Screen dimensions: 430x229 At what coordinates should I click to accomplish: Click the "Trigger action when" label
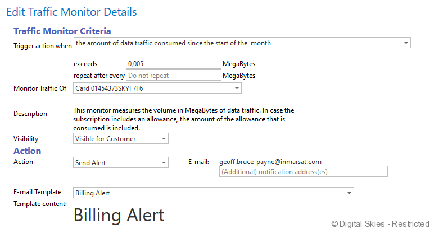pyautogui.click(x=43, y=46)
